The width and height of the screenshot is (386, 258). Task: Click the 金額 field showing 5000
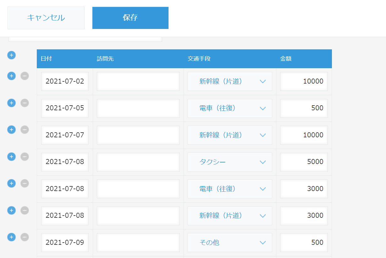pyautogui.click(x=304, y=162)
